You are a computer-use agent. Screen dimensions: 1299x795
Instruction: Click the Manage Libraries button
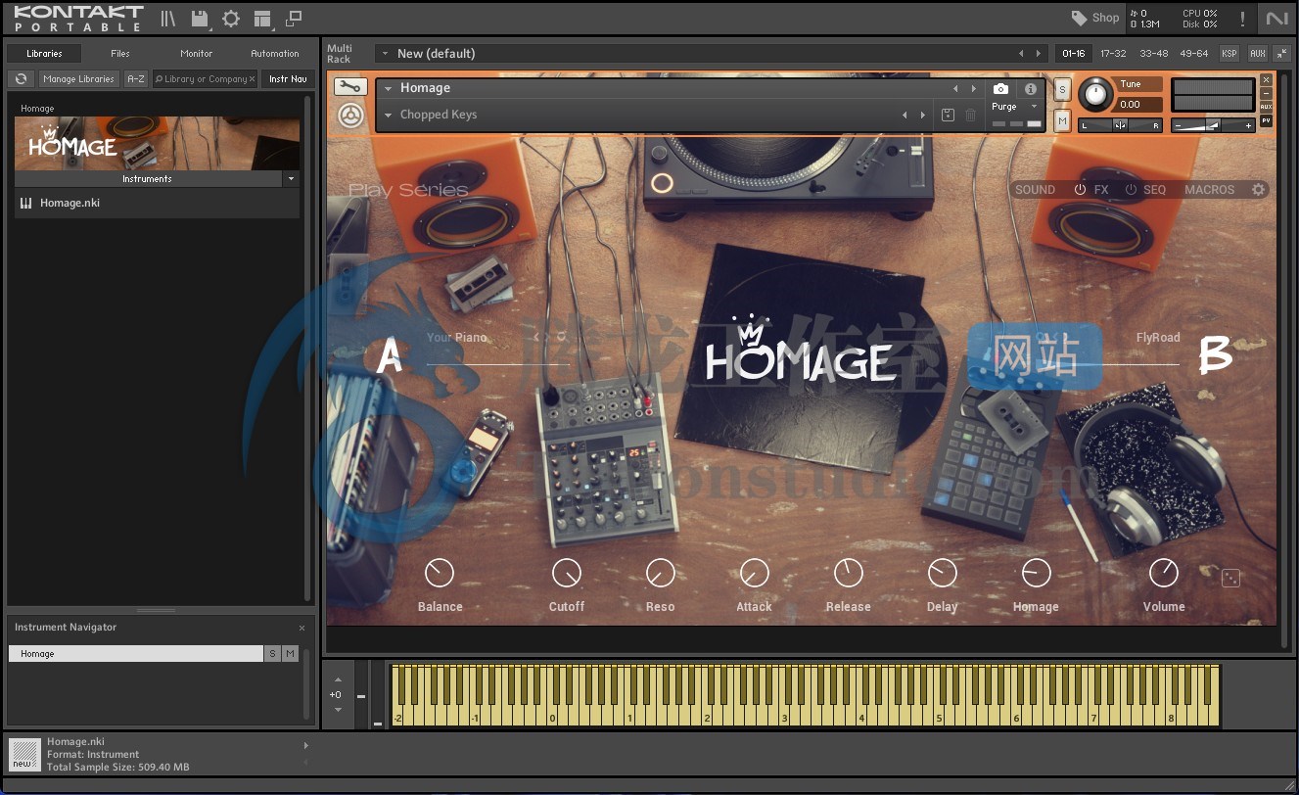point(79,79)
